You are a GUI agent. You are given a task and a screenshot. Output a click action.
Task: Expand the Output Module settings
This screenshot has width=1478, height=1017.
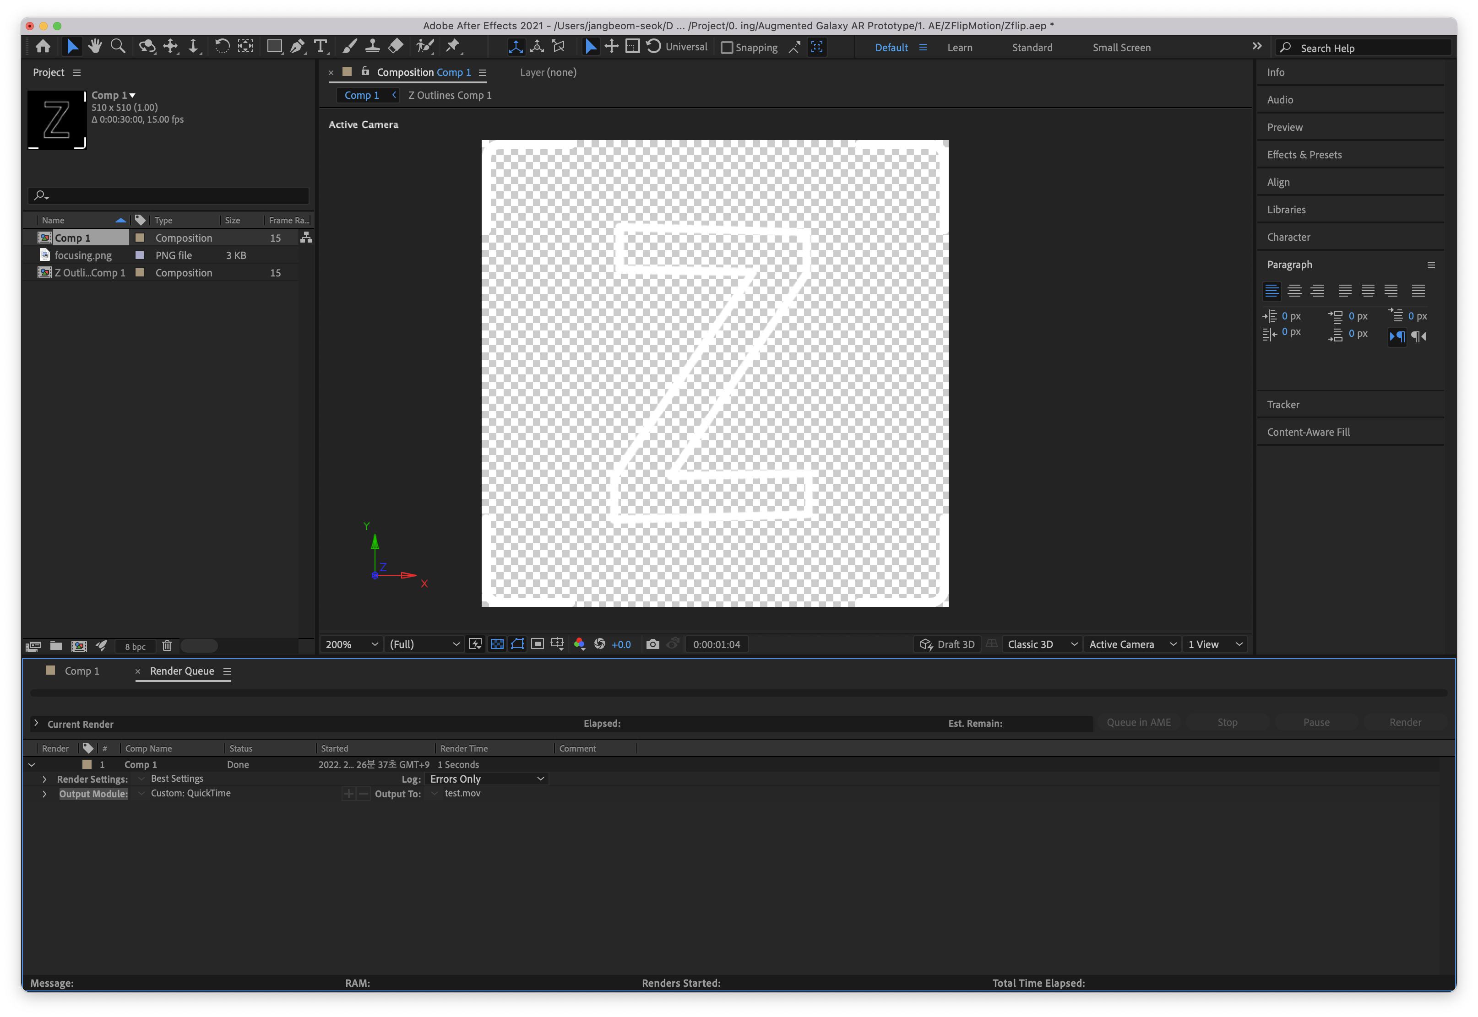coord(44,794)
